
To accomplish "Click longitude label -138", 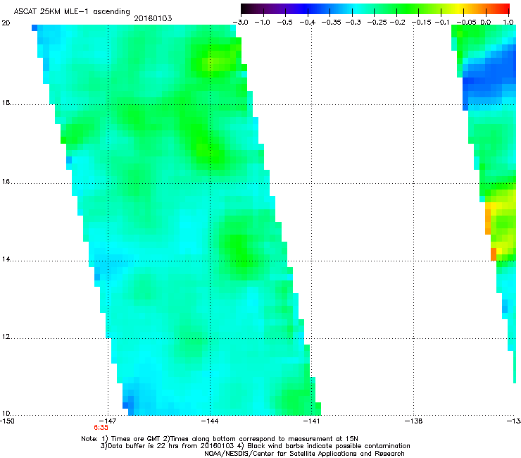I will point(413,421).
